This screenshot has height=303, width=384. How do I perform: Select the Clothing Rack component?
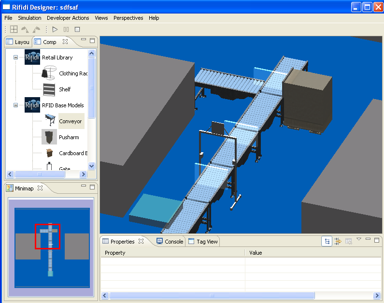coord(73,73)
